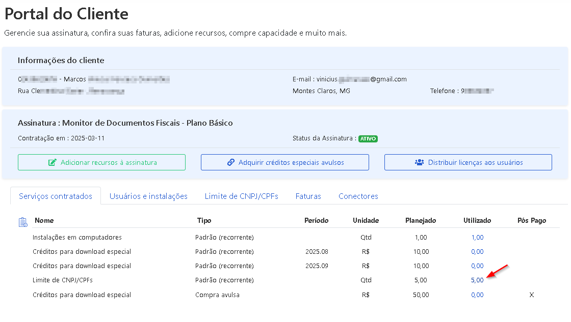This screenshot has height=322, width=571.
Task: Click utilized 0,00 link for Compra avulsa row
Action: click(477, 295)
